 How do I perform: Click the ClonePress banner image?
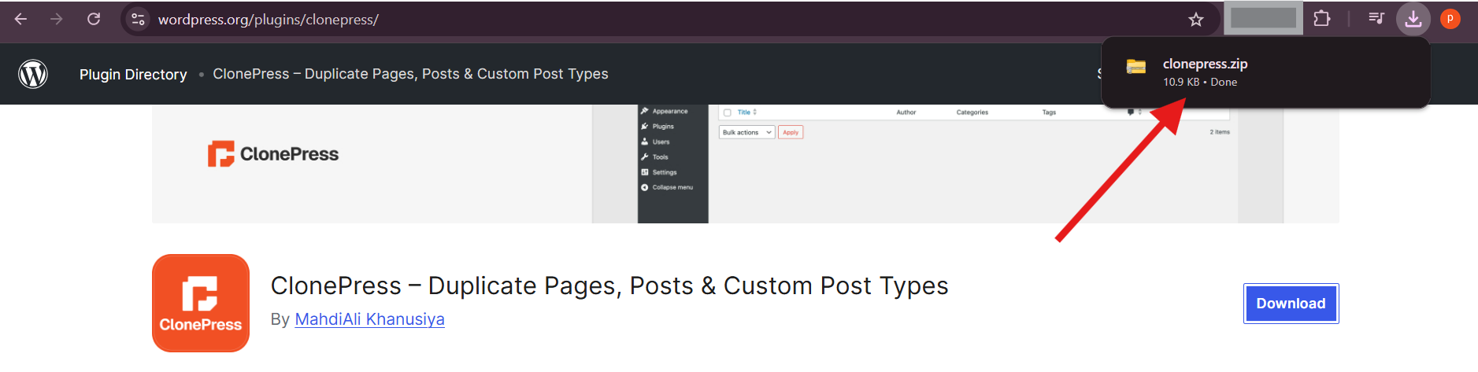745,164
